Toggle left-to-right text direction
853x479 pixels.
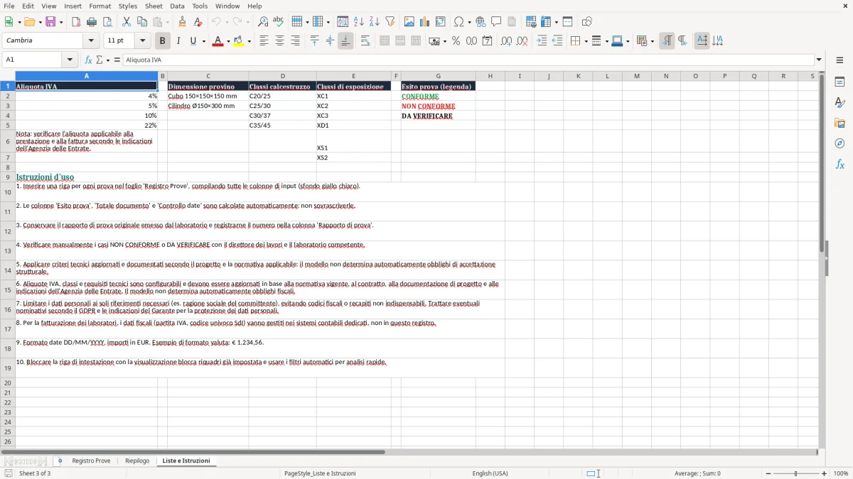pos(667,41)
